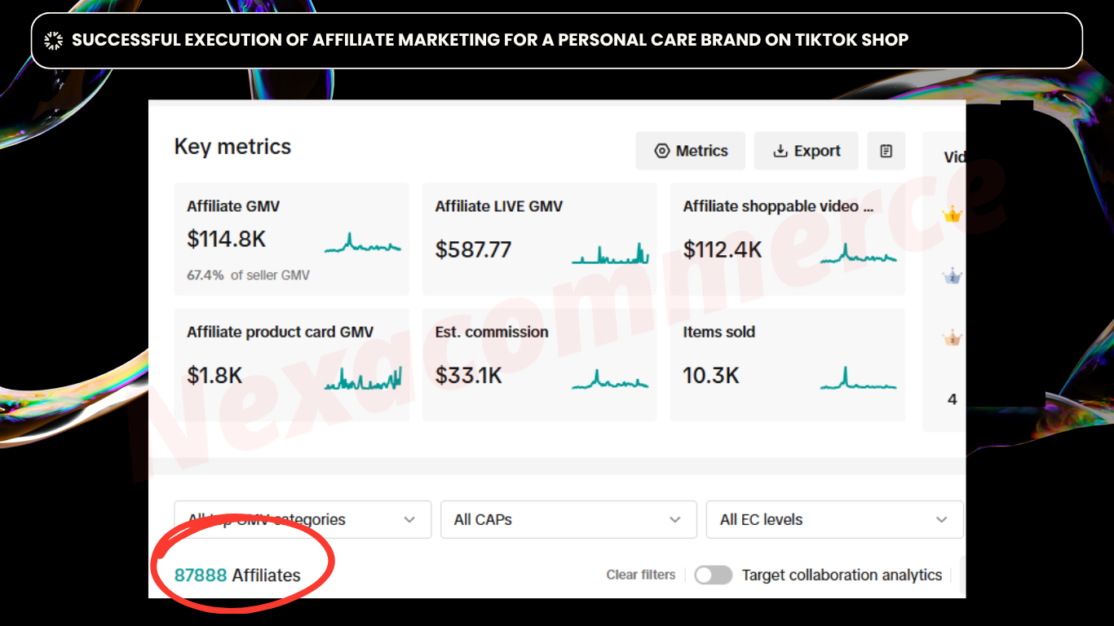Select the Affiliate LIVE GMV card
The width and height of the screenshot is (1114, 626).
click(539, 239)
